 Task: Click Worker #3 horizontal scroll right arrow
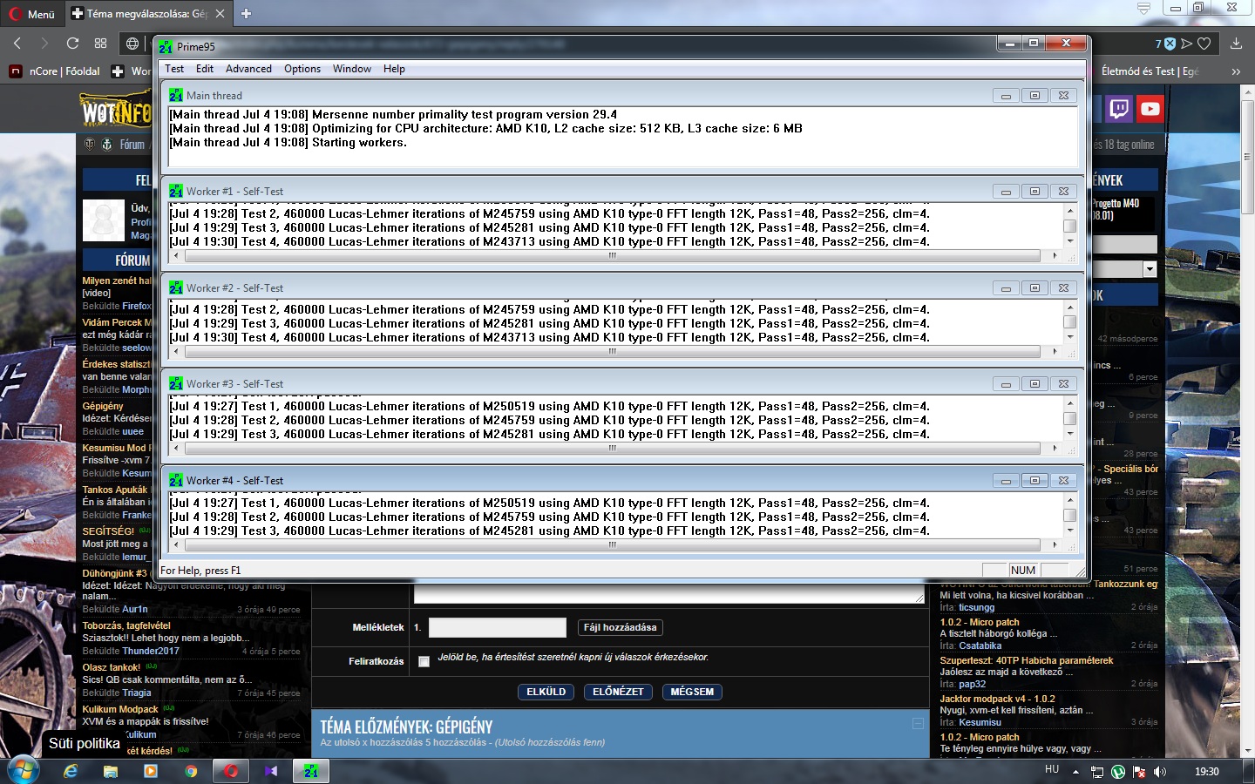1055,448
